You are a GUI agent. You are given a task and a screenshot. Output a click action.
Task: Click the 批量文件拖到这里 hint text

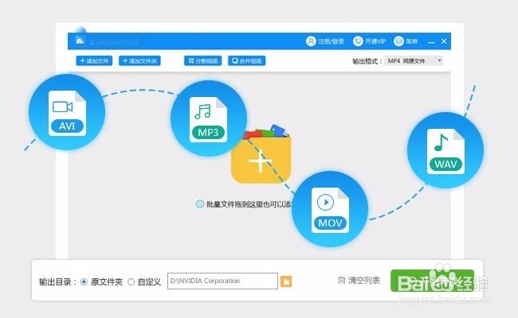(x=249, y=204)
